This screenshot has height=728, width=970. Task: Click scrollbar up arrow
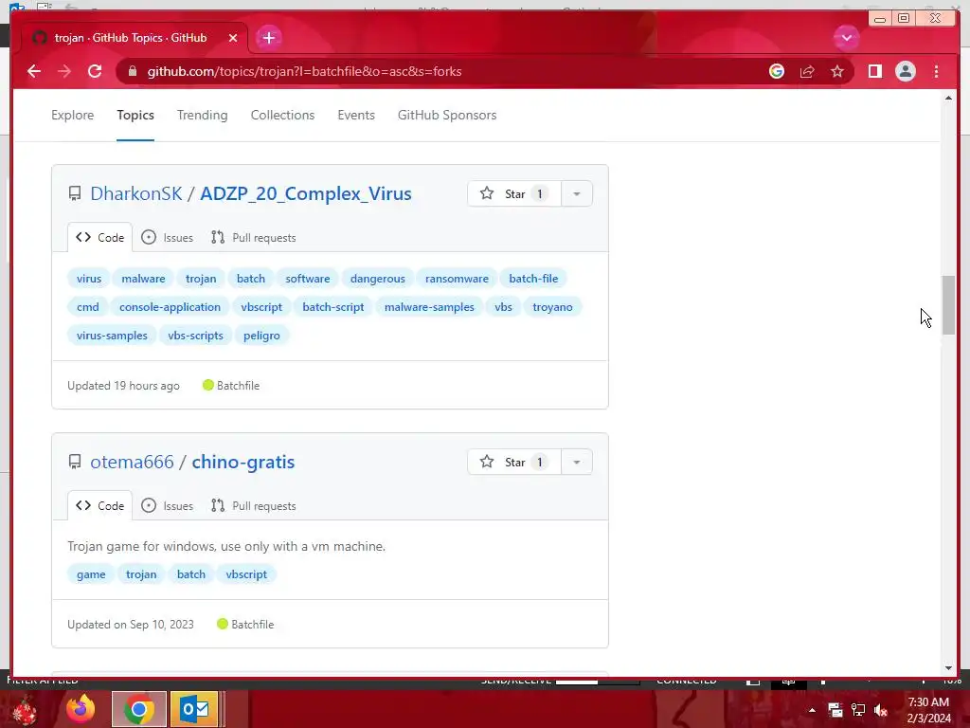point(948,98)
